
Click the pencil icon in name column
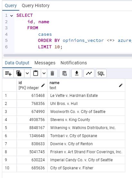pos(121,85)
